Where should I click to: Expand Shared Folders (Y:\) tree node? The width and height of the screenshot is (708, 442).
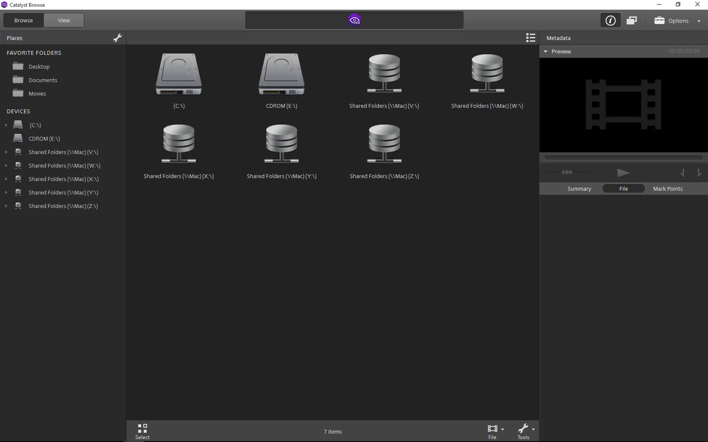6,192
